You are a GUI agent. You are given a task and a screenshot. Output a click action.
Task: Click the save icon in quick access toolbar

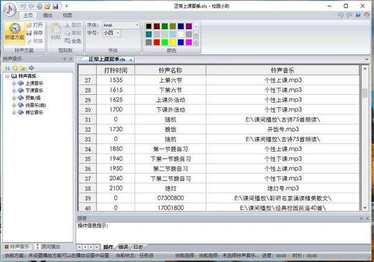click(x=56, y=5)
